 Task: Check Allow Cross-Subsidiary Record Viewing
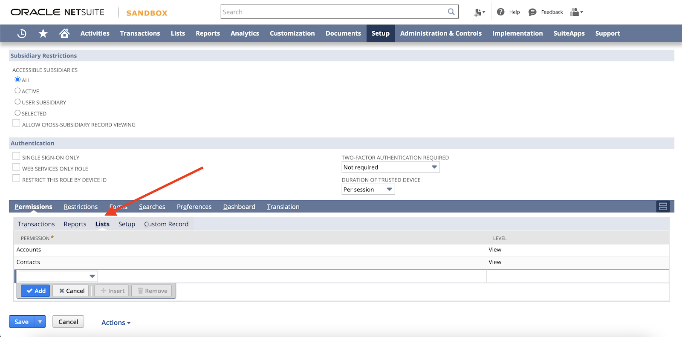pyautogui.click(x=16, y=124)
